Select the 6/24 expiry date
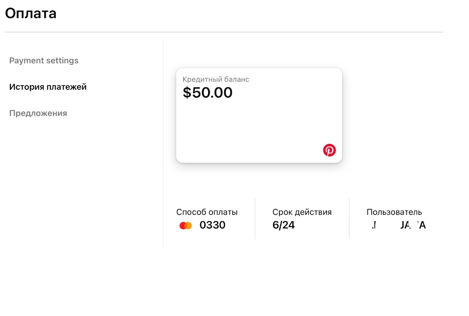 point(284,225)
